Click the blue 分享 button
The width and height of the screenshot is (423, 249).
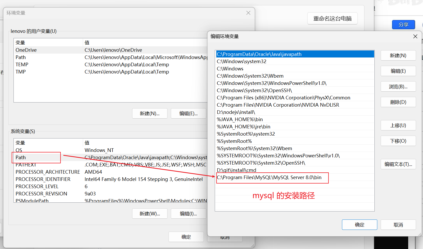[x=403, y=25]
